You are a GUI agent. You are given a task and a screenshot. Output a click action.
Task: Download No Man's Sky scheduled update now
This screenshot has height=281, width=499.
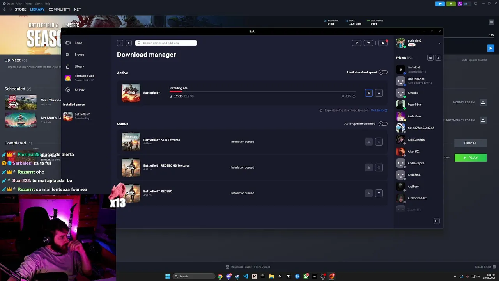[483, 120]
